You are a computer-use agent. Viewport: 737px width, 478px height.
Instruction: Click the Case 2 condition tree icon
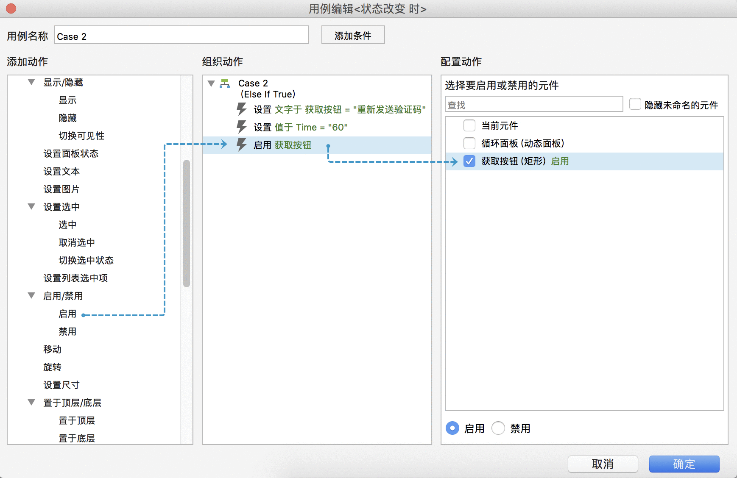coord(225,83)
